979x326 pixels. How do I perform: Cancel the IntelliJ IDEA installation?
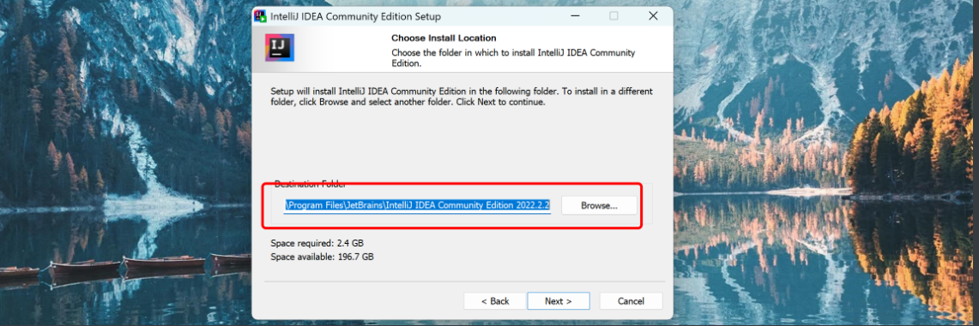632,301
